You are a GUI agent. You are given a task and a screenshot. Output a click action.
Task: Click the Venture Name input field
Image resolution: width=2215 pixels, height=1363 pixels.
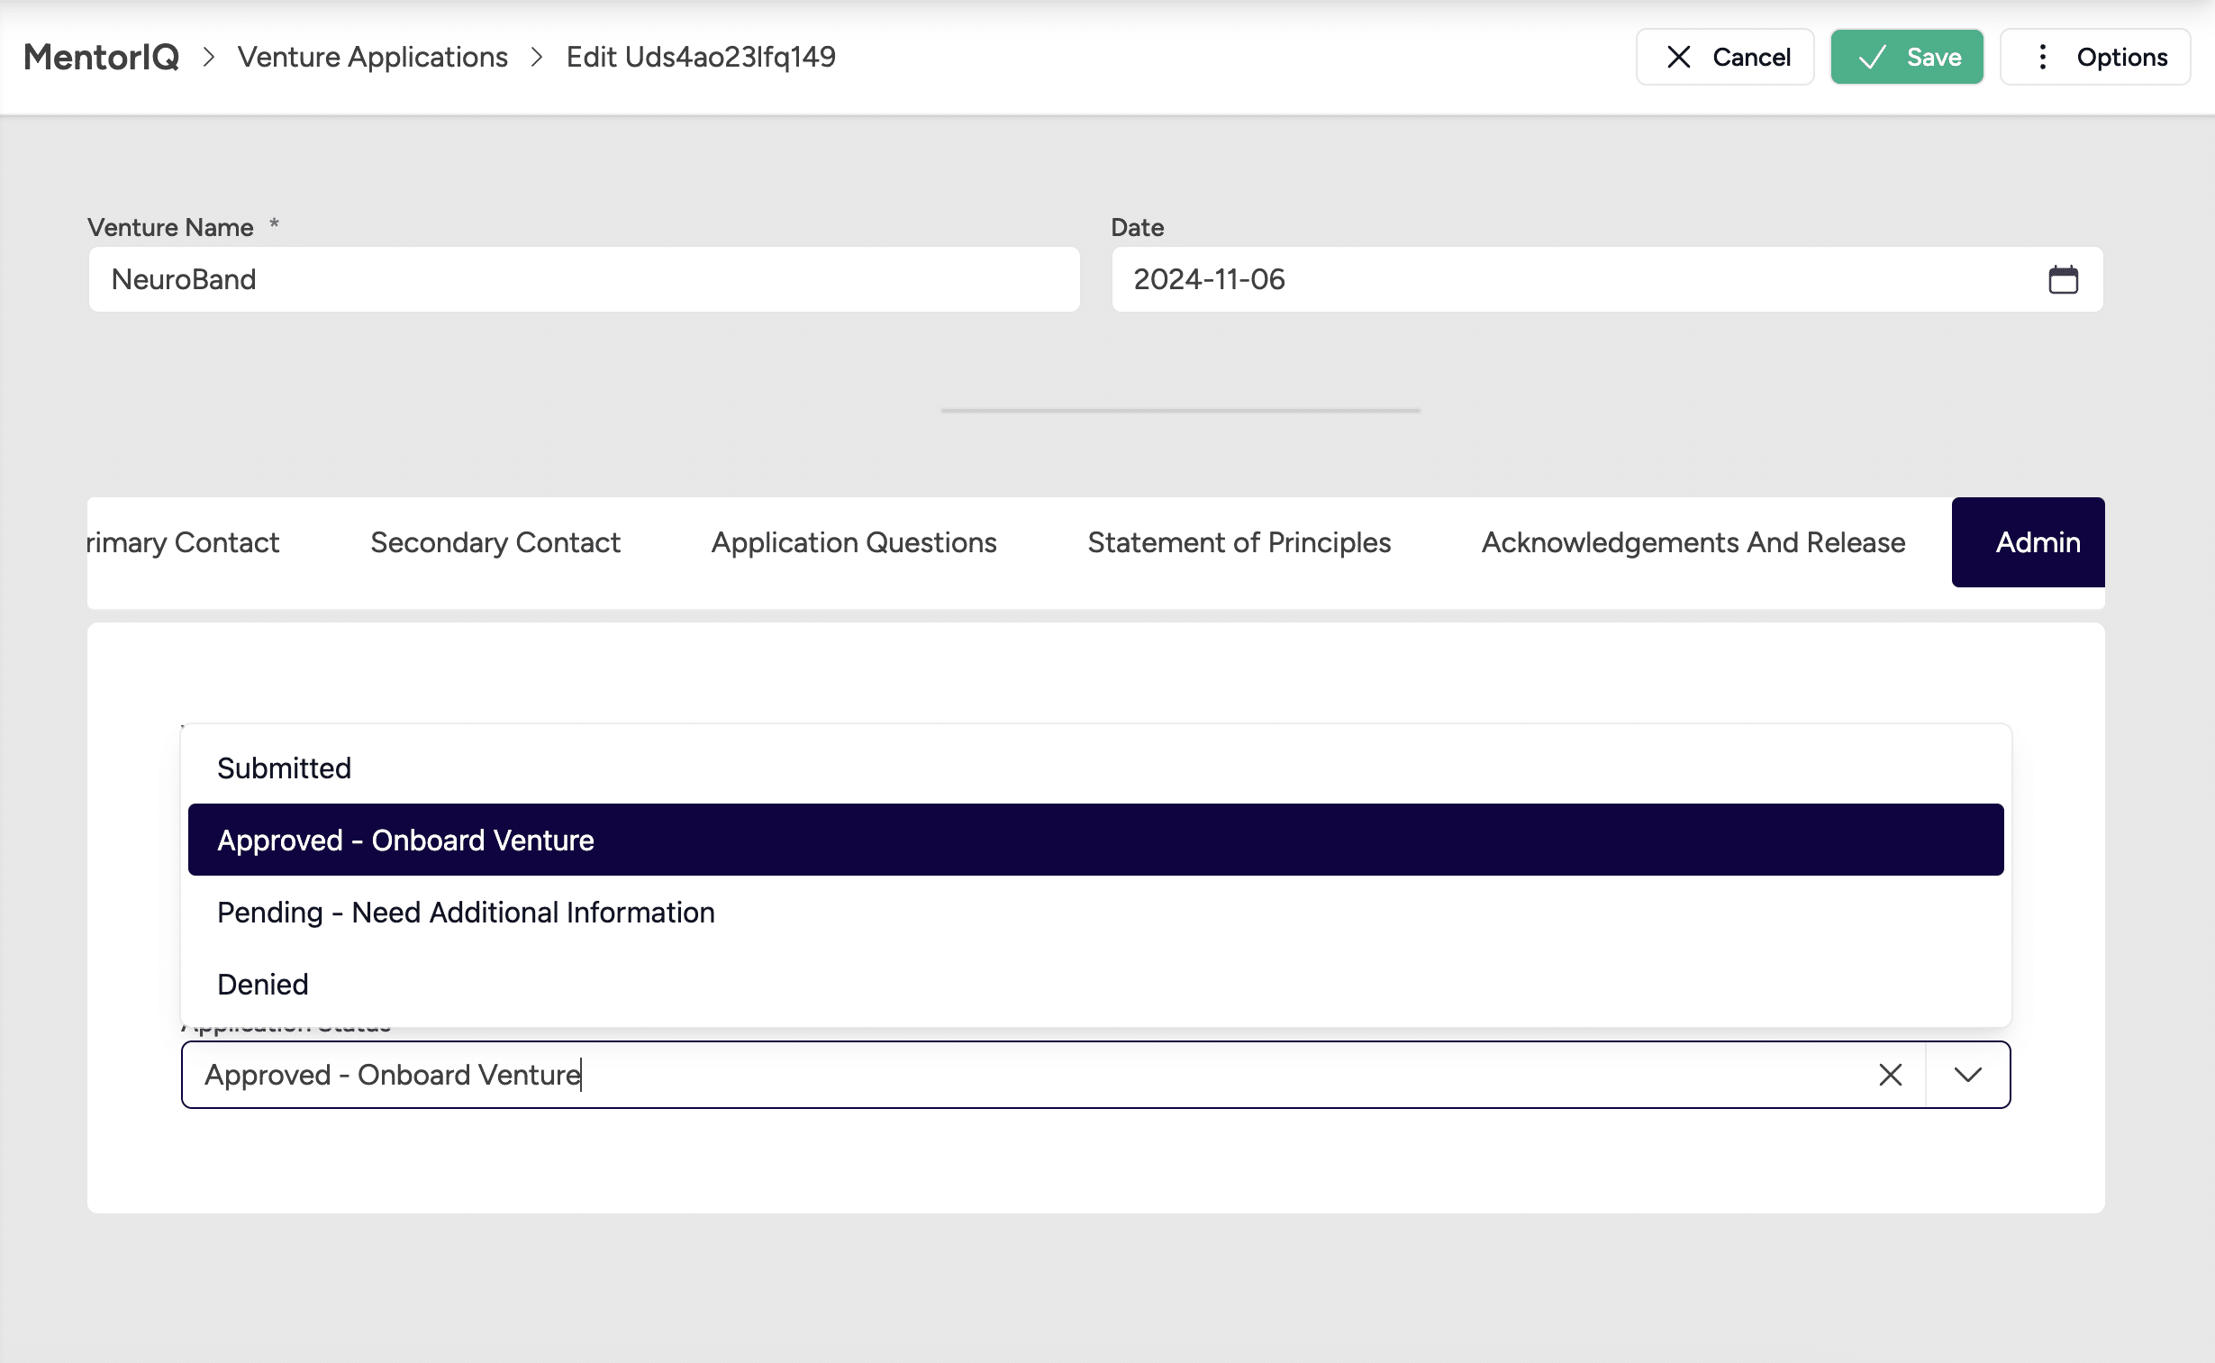point(584,279)
